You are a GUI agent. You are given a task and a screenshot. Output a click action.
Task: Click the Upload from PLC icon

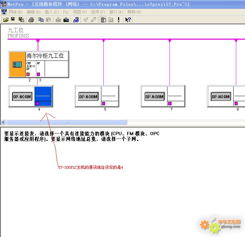66,20
